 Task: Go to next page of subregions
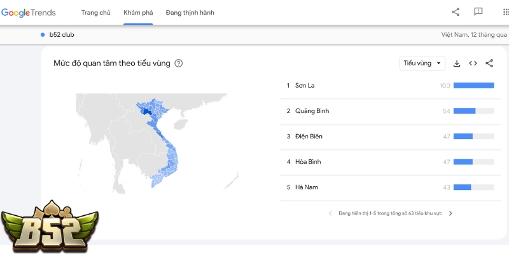[450, 213]
